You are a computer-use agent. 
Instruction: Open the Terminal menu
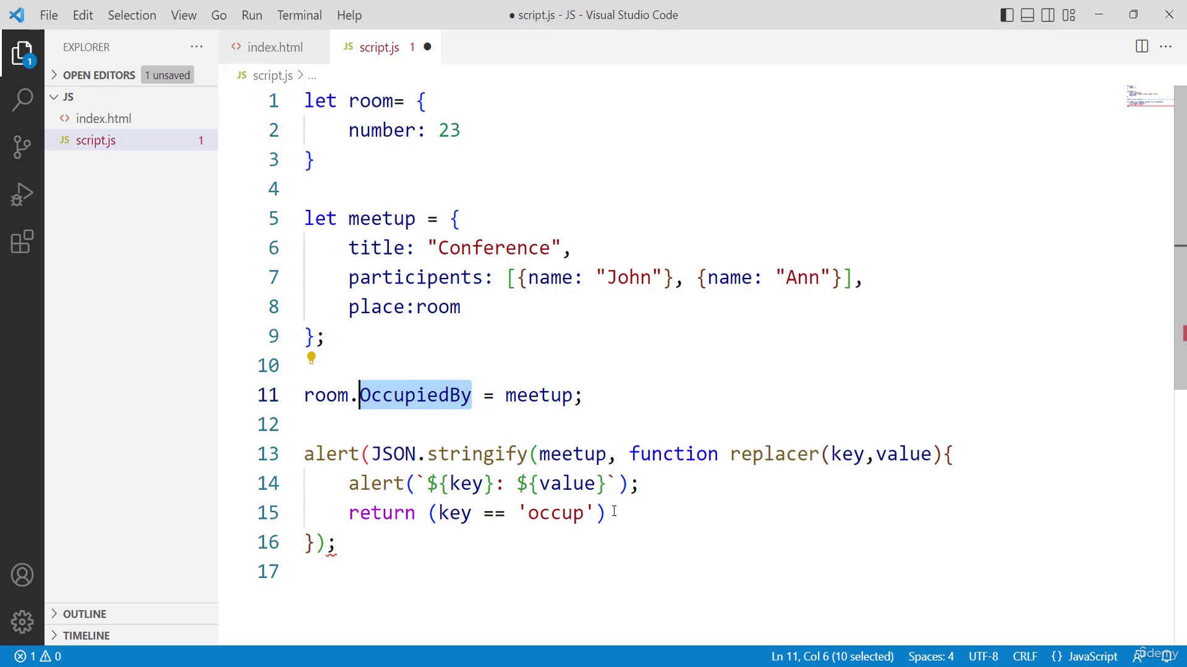click(299, 15)
